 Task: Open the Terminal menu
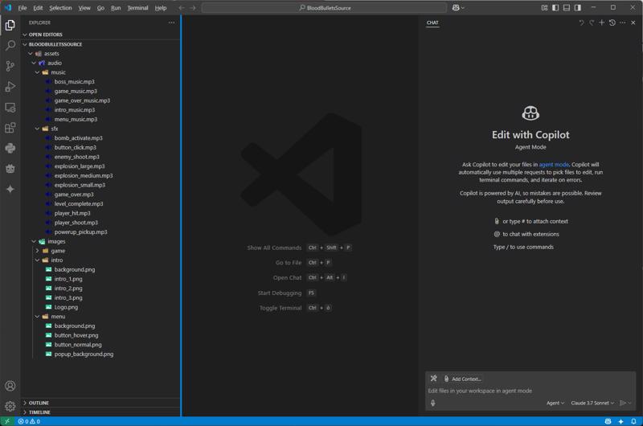coord(137,8)
